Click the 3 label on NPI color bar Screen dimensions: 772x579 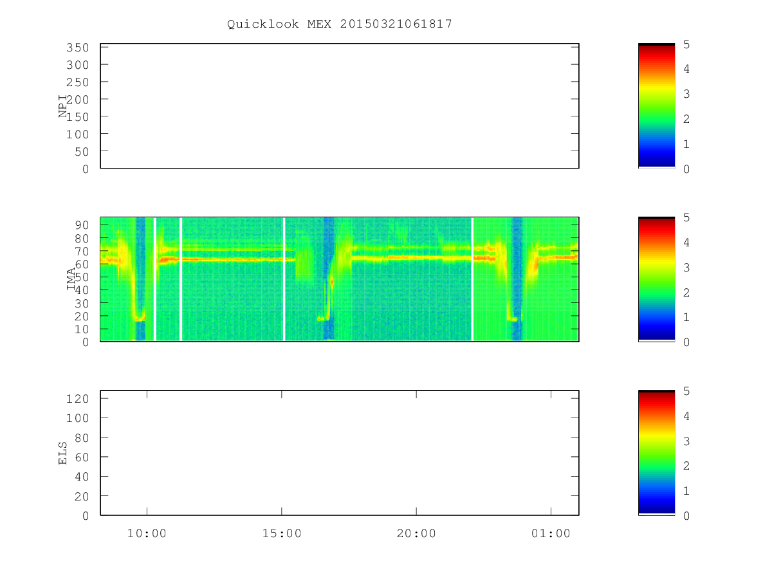[x=686, y=94]
